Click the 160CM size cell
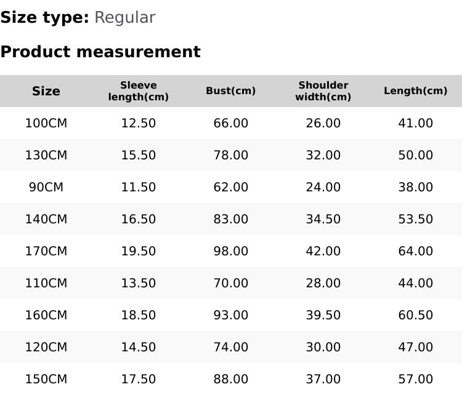This screenshot has height=395, width=462. pos(46,315)
